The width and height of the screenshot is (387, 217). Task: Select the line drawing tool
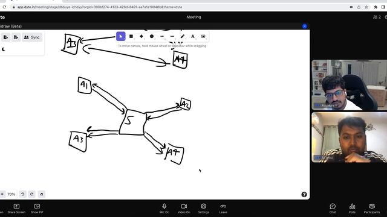coord(172,36)
